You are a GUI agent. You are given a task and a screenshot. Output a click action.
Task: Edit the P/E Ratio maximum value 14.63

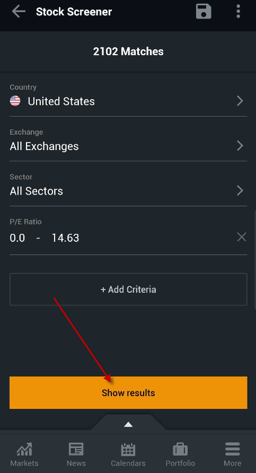(x=65, y=238)
